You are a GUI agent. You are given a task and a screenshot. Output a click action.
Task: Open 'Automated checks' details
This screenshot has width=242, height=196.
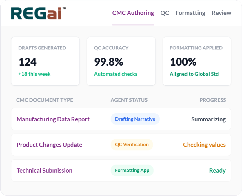(x=115, y=74)
